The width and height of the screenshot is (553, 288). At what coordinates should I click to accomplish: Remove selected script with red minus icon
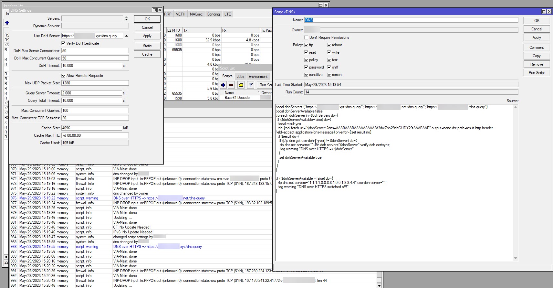(x=231, y=85)
